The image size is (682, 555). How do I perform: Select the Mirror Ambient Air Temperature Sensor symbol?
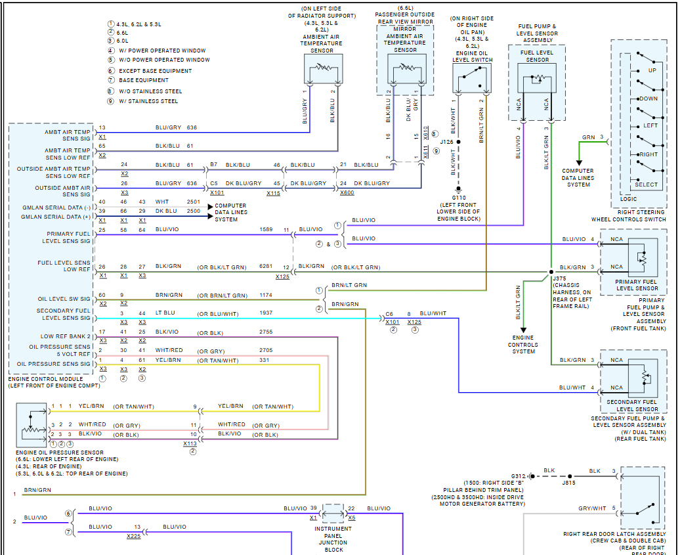[x=407, y=68]
